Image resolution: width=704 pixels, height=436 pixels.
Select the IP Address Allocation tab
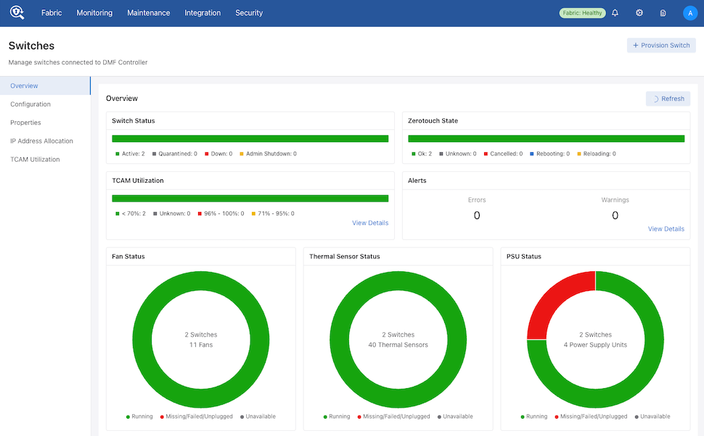(41, 141)
